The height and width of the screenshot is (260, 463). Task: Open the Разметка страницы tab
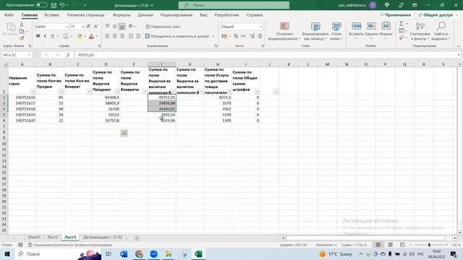click(x=85, y=15)
